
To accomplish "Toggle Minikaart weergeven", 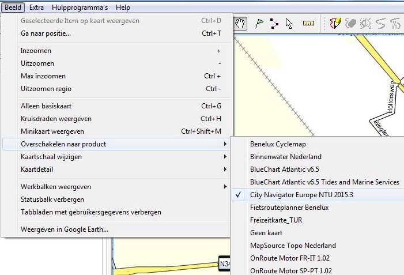I will (x=116, y=131).
